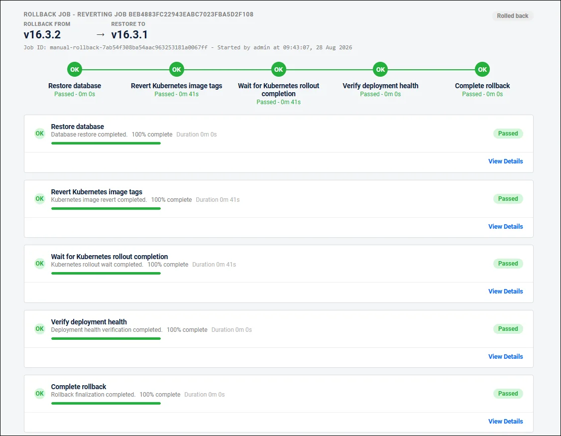Viewport: 561px width, 436px height.
Task: Open View Details for Restore database
Action: point(505,161)
